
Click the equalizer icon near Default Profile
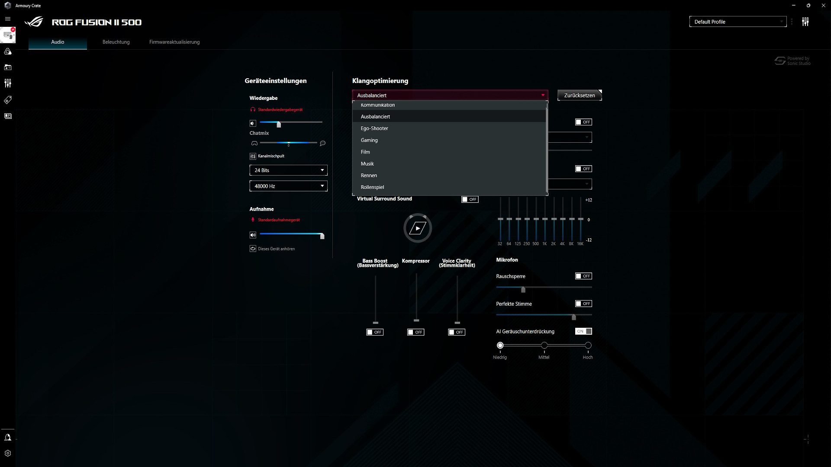click(805, 21)
